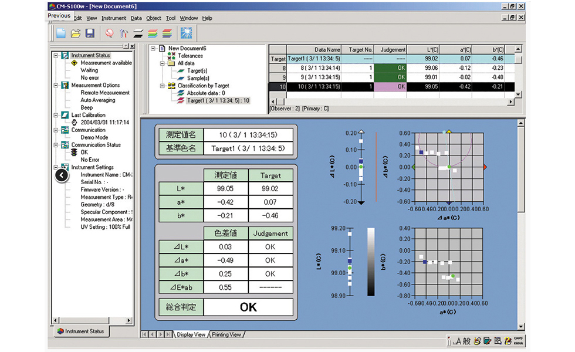The height and width of the screenshot is (352, 575).
Task: Click the yellow diamond Measurement available icon
Action: [75, 63]
